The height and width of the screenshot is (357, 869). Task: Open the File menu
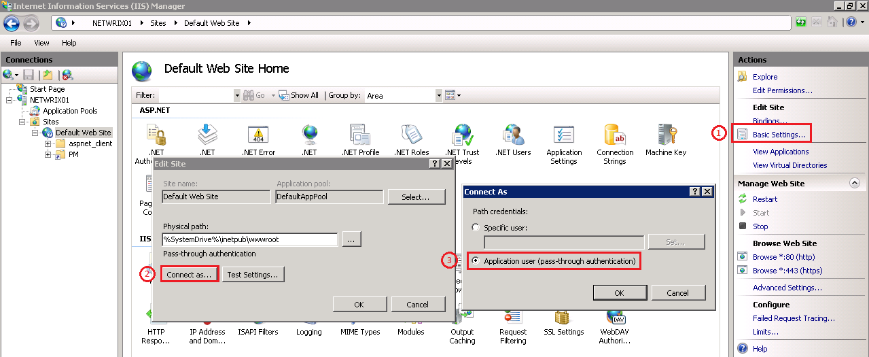click(16, 43)
